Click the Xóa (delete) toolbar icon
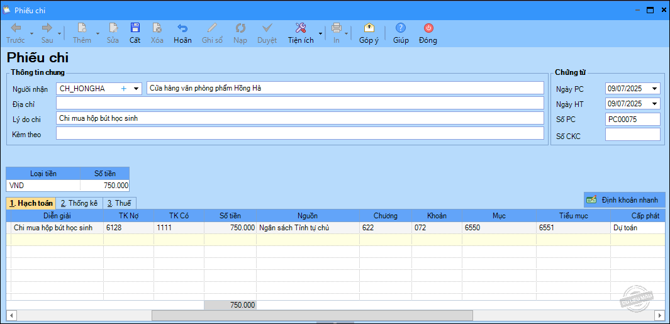The height and width of the screenshot is (324, 670). (157, 28)
